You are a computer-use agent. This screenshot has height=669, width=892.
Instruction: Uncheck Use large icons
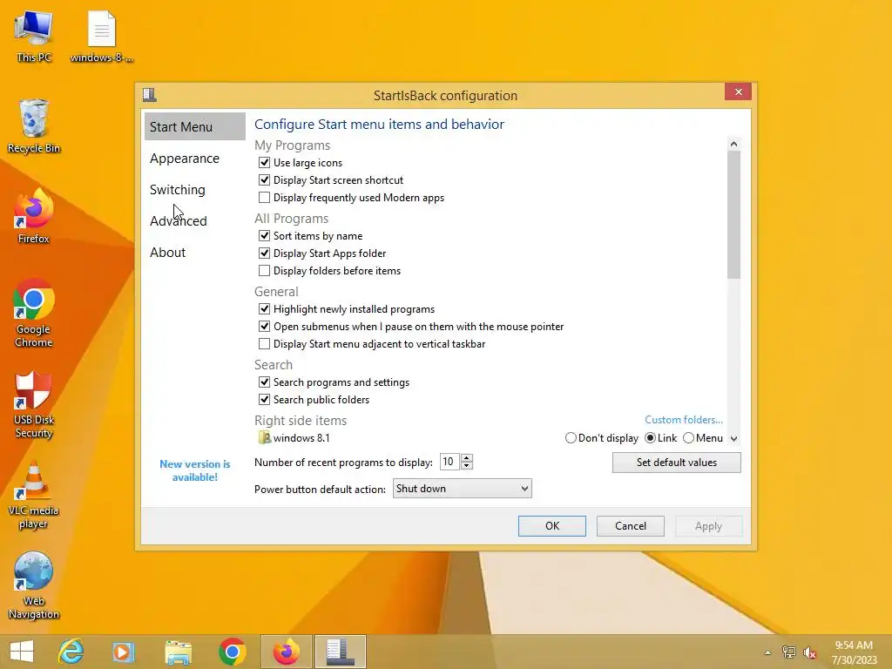(x=264, y=163)
